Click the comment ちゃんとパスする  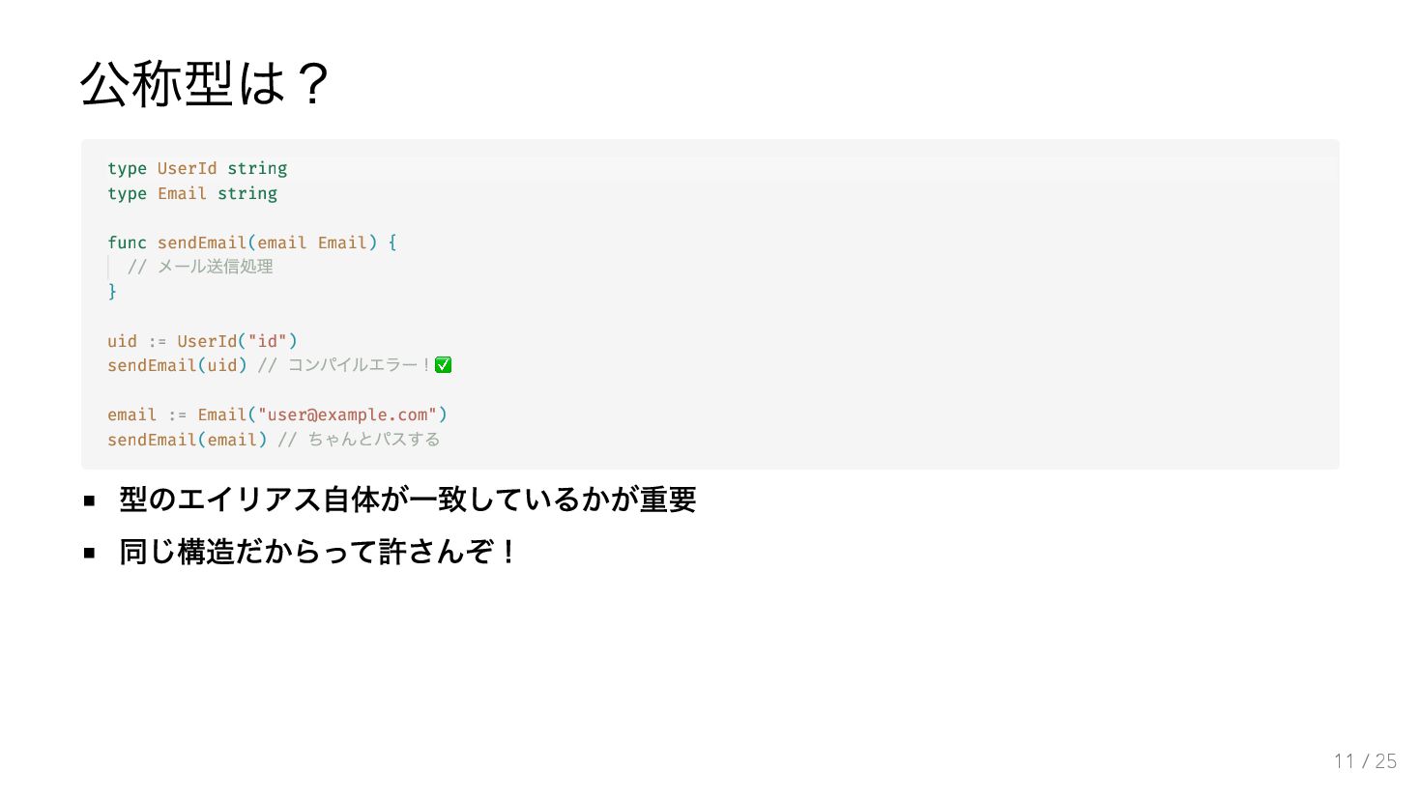pyautogui.click(x=360, y=440)
